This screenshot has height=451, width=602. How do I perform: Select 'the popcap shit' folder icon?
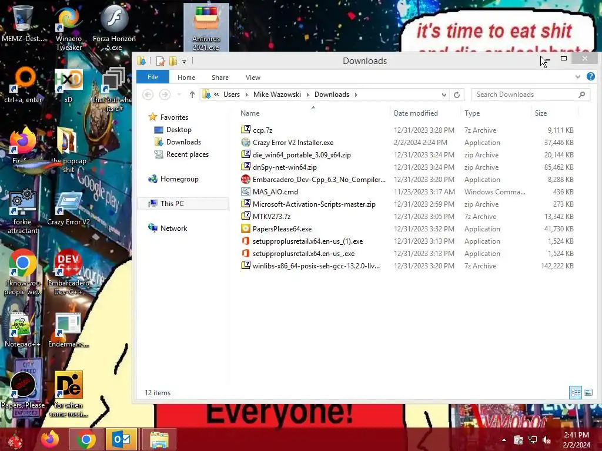(x=68, y=150)
